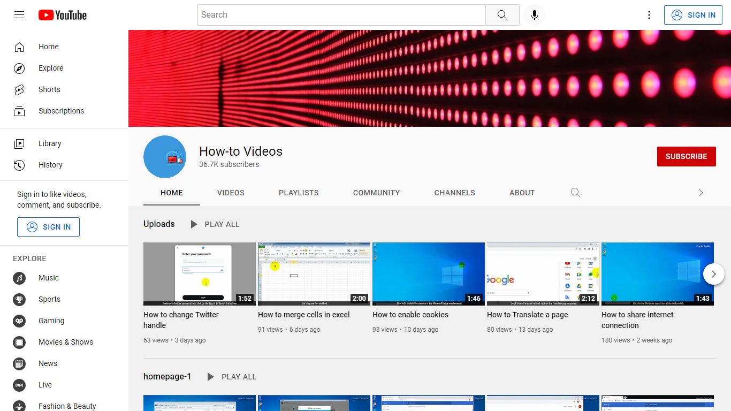Click title How to change Twitter handle
This screenshot has width=731, height=411.
coord(181,320)
